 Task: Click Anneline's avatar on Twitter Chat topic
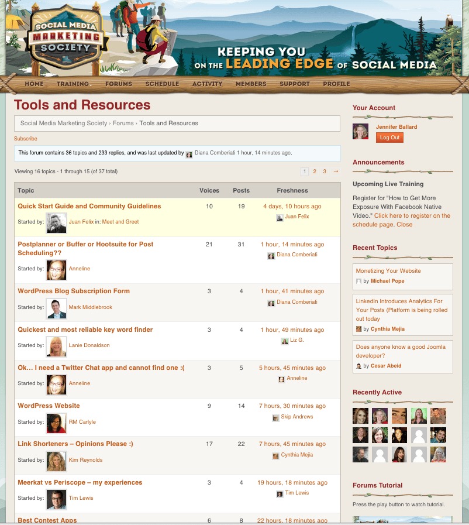click(x=56, y=385)
